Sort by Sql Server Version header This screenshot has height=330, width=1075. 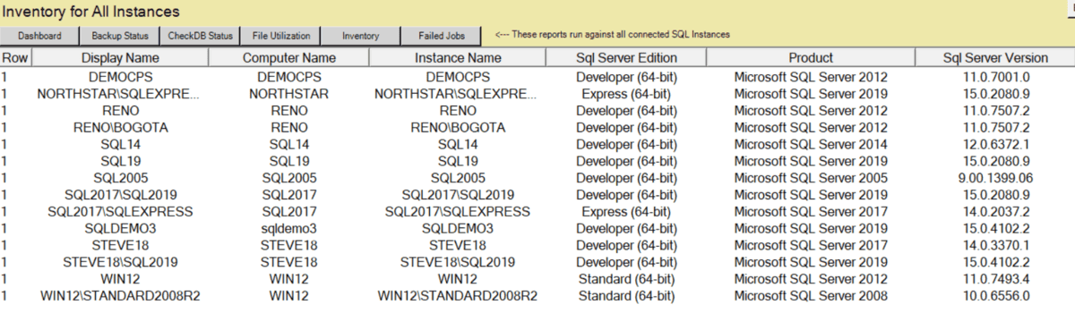coord(995,58)
